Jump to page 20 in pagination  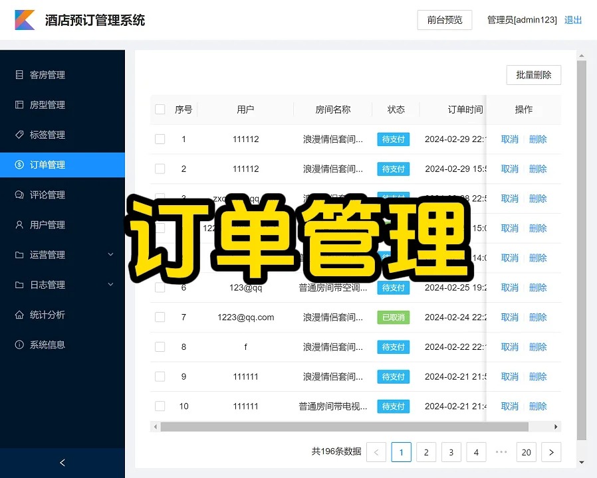tap(526, 452)
